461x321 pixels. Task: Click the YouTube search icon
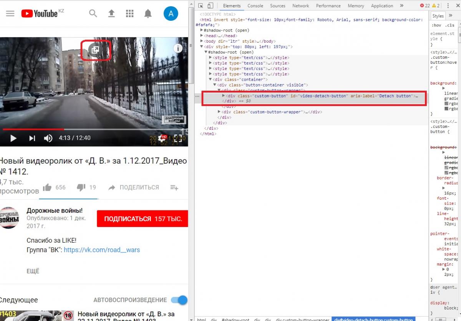click(x=93, y=13)
